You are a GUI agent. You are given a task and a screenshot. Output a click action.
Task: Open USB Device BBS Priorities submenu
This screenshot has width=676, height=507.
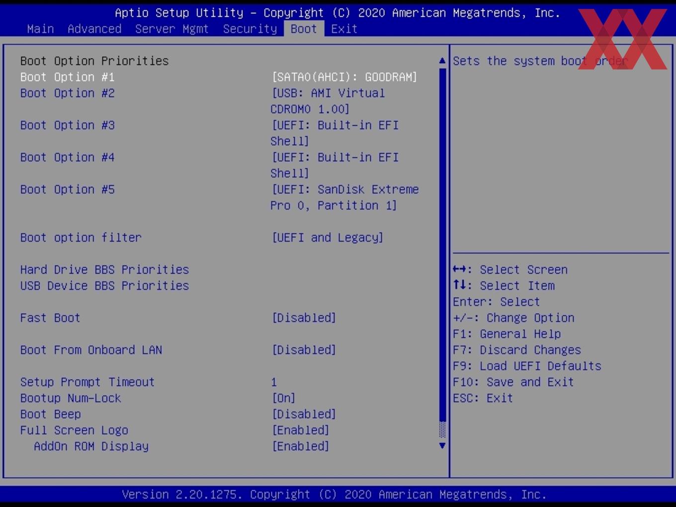point(105,286)
